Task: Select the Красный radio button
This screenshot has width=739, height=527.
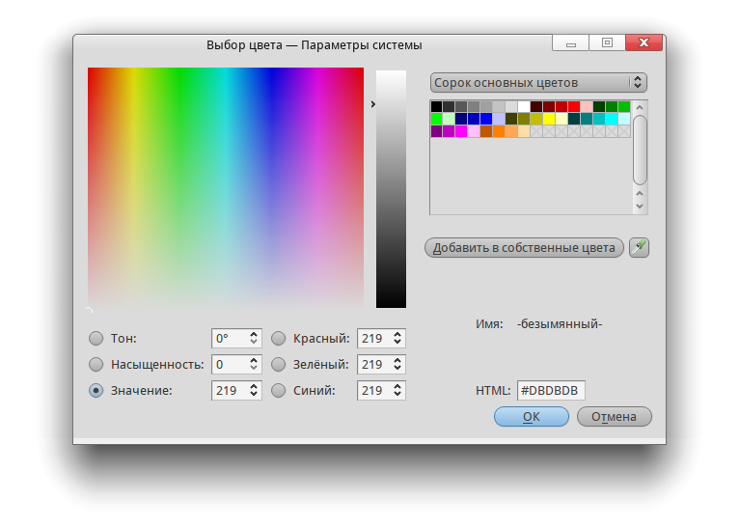Action: [278, 339]
